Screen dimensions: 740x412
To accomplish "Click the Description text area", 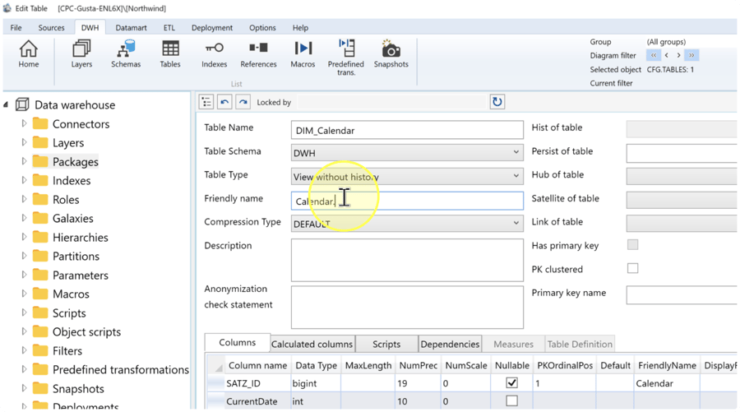I will [407, 260].
